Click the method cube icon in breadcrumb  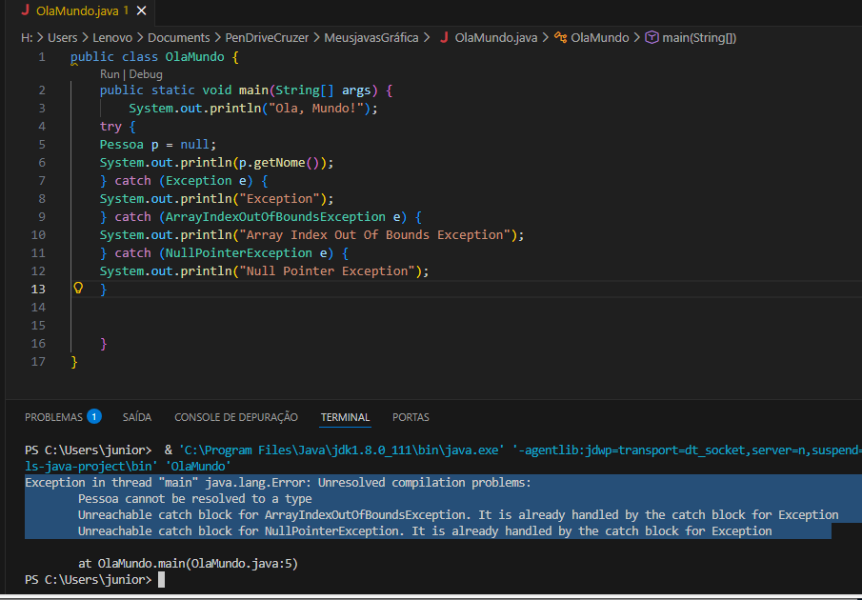pos(652,38)
